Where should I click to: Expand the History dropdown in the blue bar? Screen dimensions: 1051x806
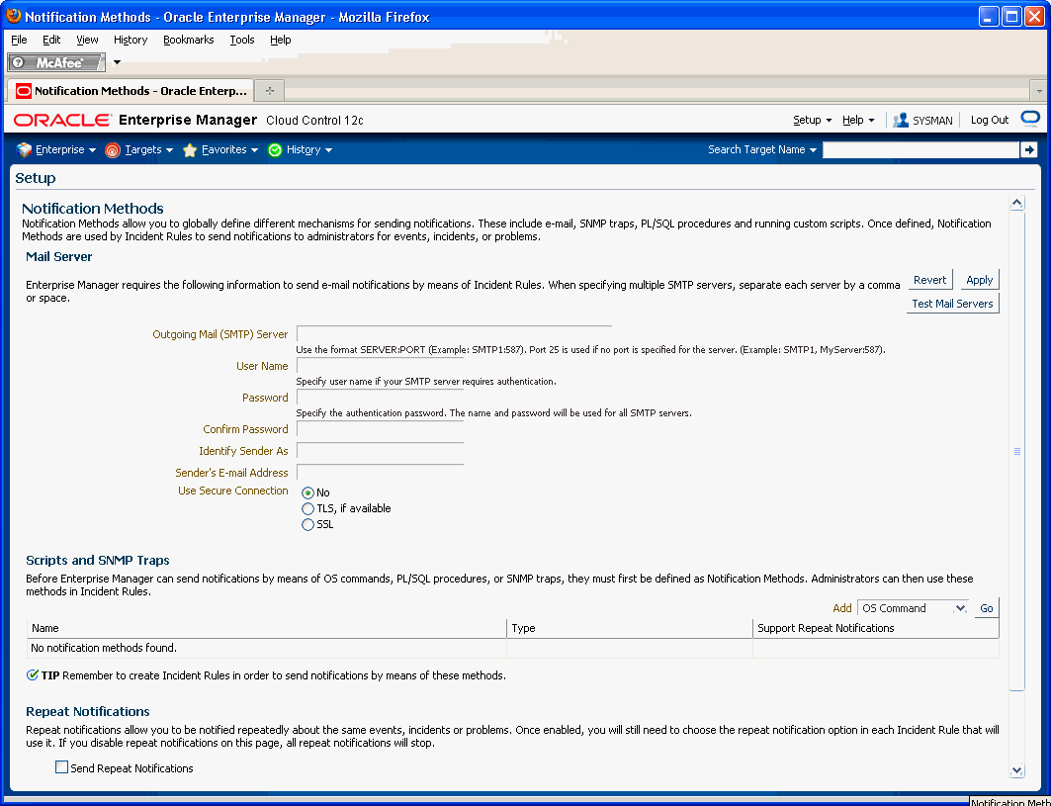tap(309, 149)
